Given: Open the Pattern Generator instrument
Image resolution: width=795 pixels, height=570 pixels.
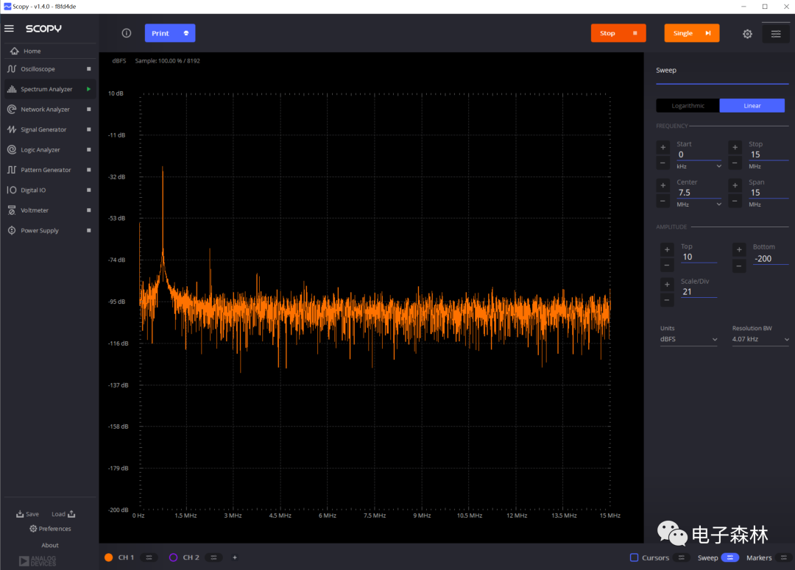Looking at the screenshot, I should point(46,170).
